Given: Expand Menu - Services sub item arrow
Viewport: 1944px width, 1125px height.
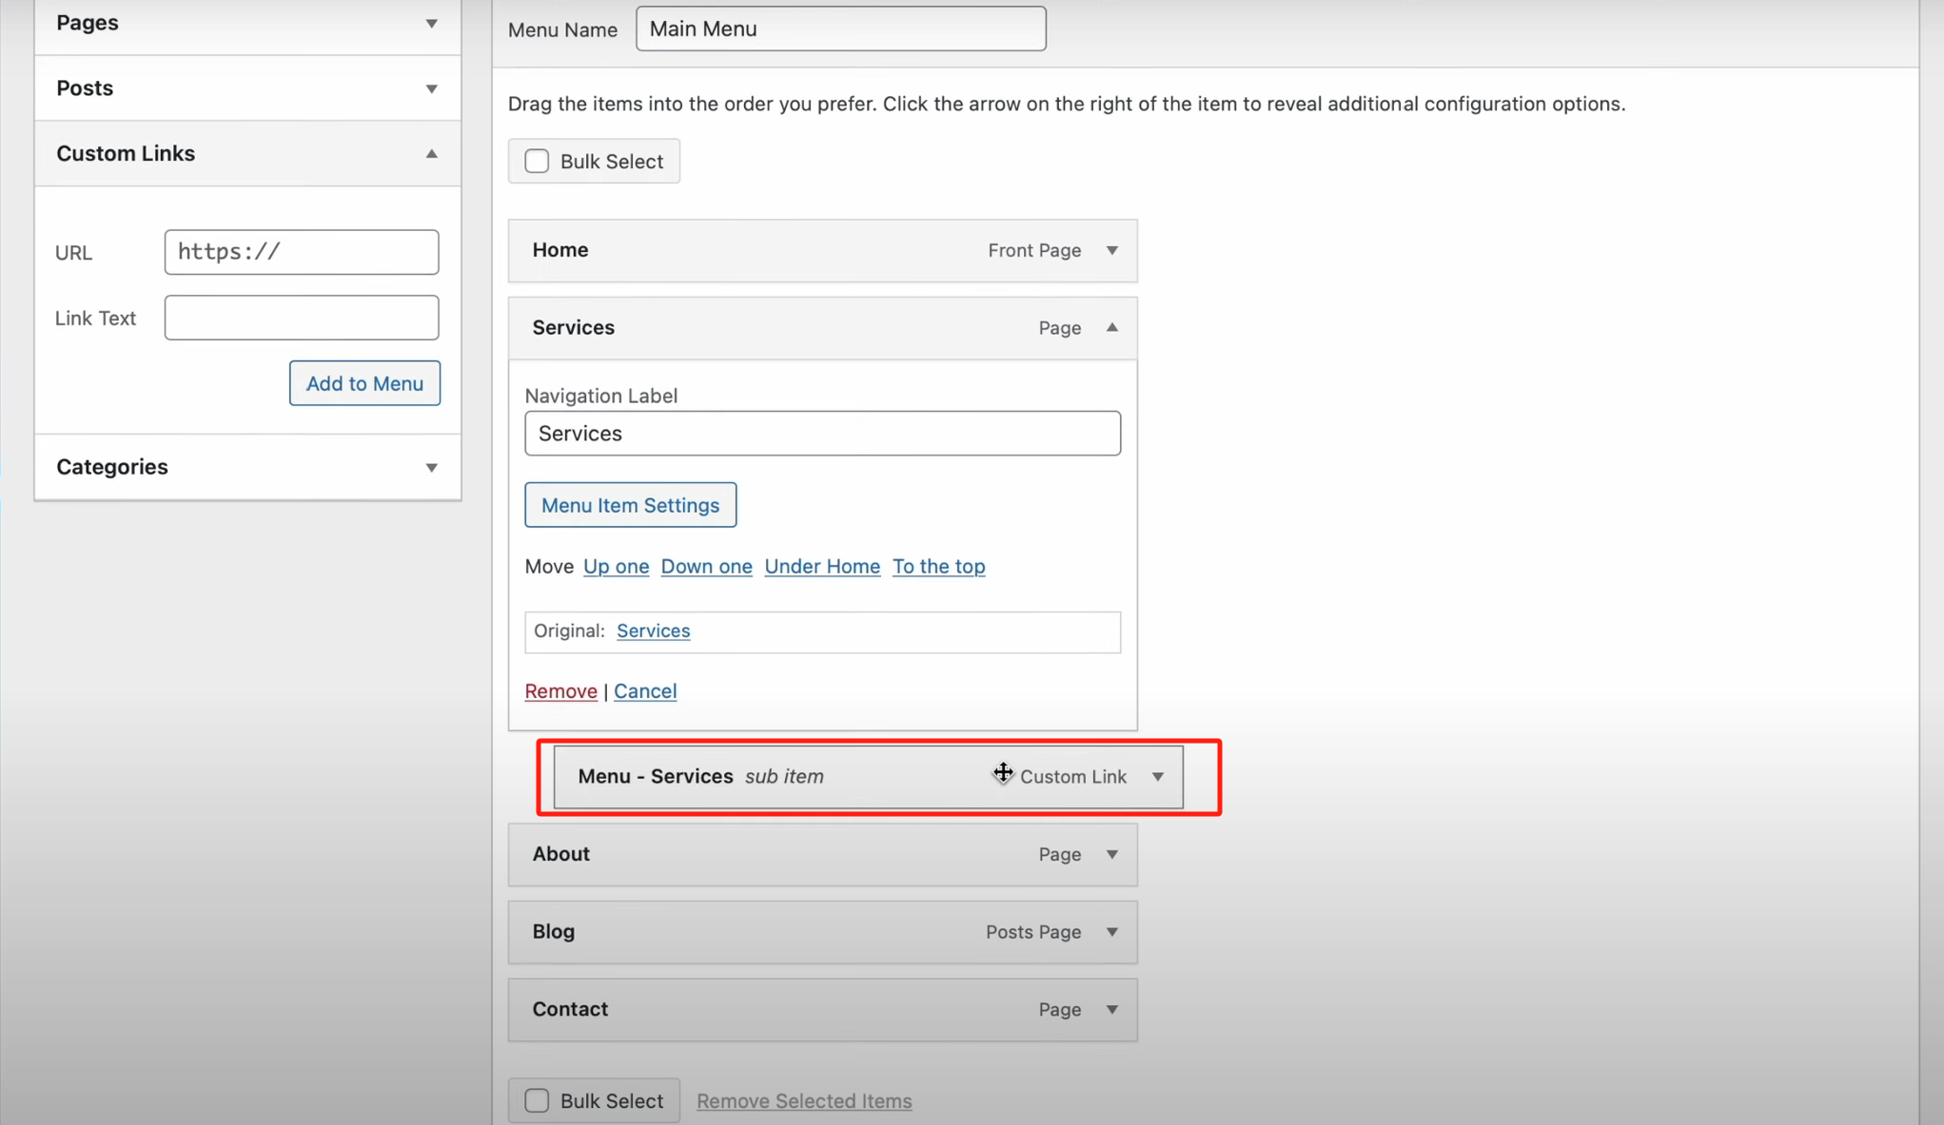Looking at the screenshot, I should 1157,776.
